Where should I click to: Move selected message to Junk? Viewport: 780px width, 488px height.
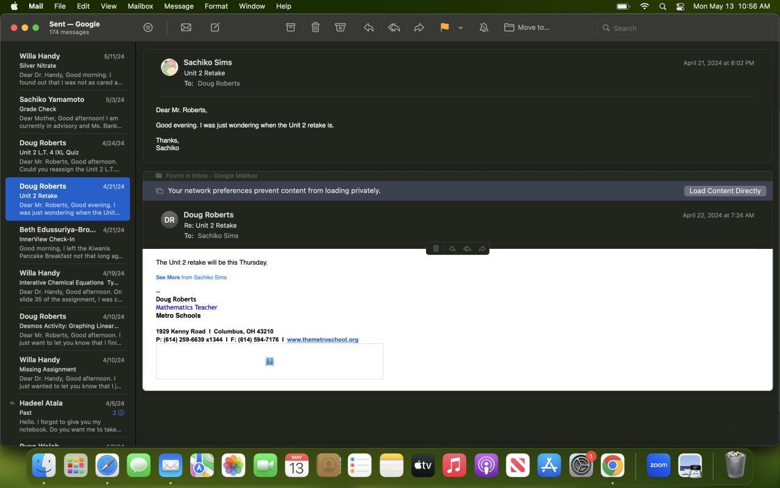[x=341, y=27]
